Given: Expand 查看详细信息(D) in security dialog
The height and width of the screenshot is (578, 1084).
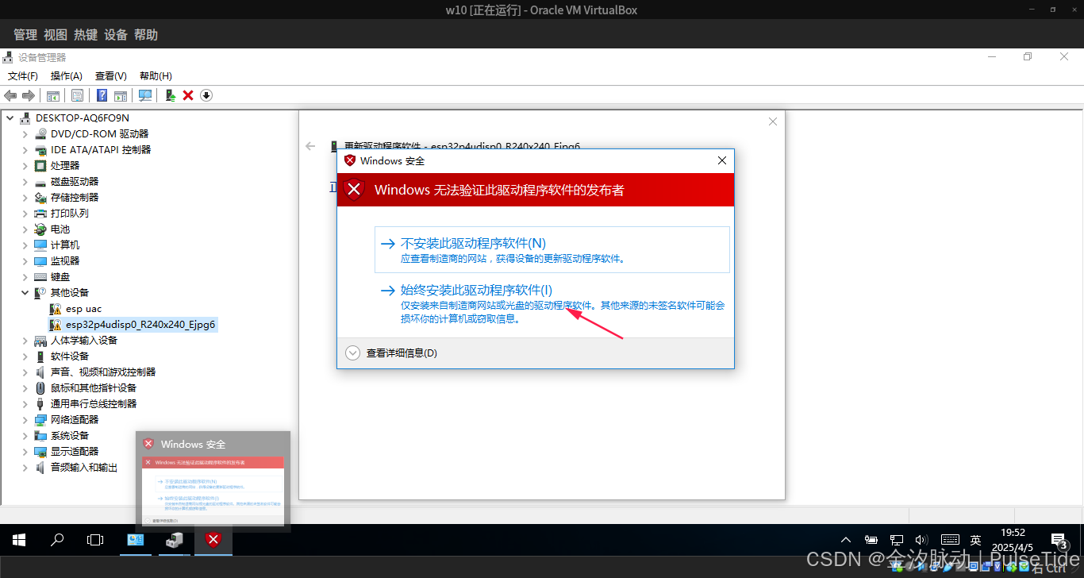Looking at the screenshot, I should coord(393,353).
